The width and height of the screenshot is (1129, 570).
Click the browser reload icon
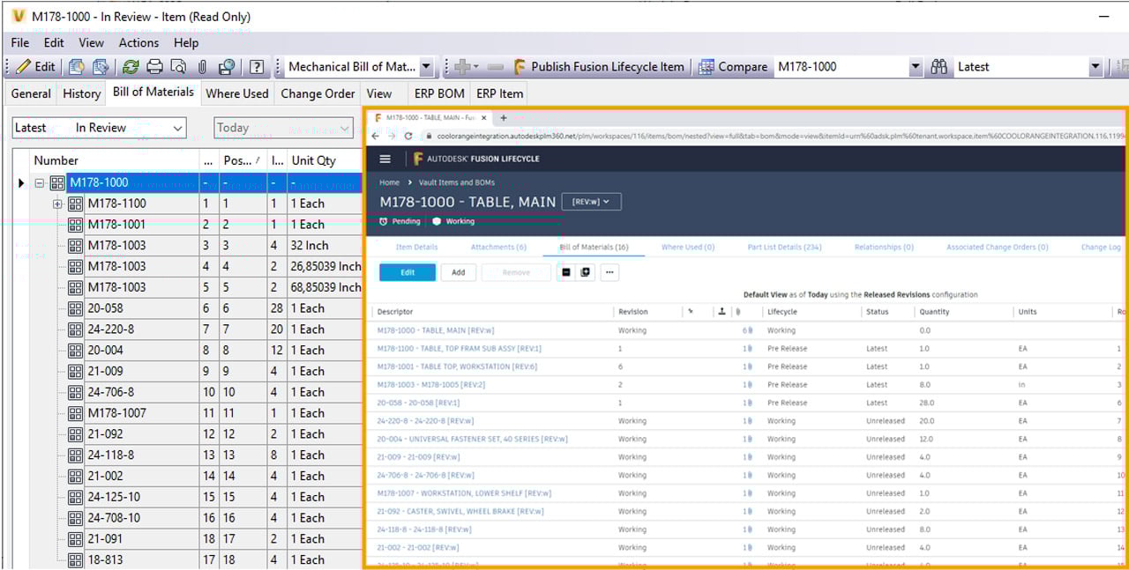[408, 137]
